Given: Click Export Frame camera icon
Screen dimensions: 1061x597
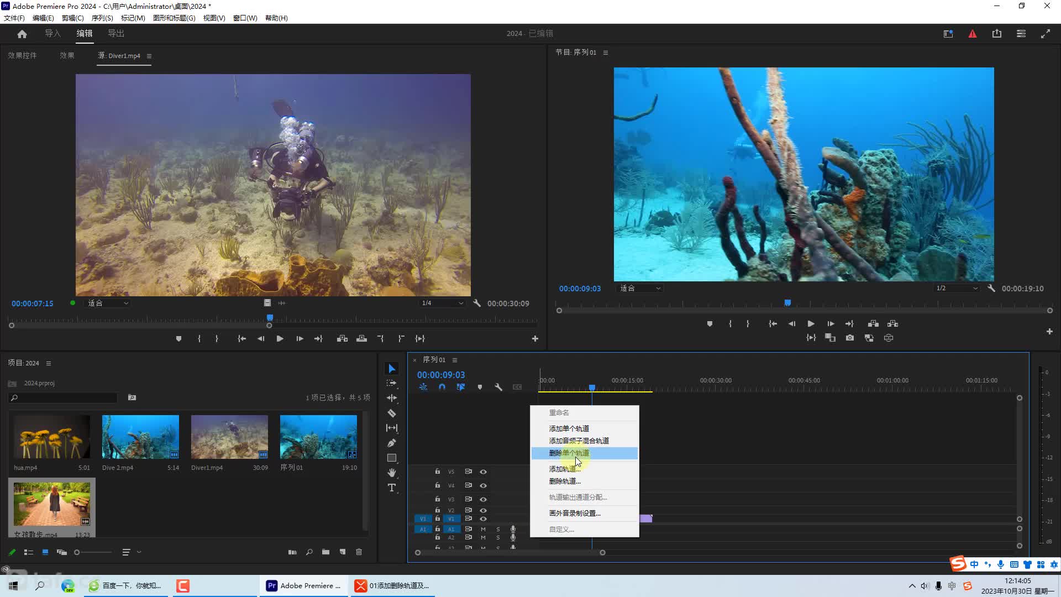Looking at the screenshot, I should pos(850,338).
